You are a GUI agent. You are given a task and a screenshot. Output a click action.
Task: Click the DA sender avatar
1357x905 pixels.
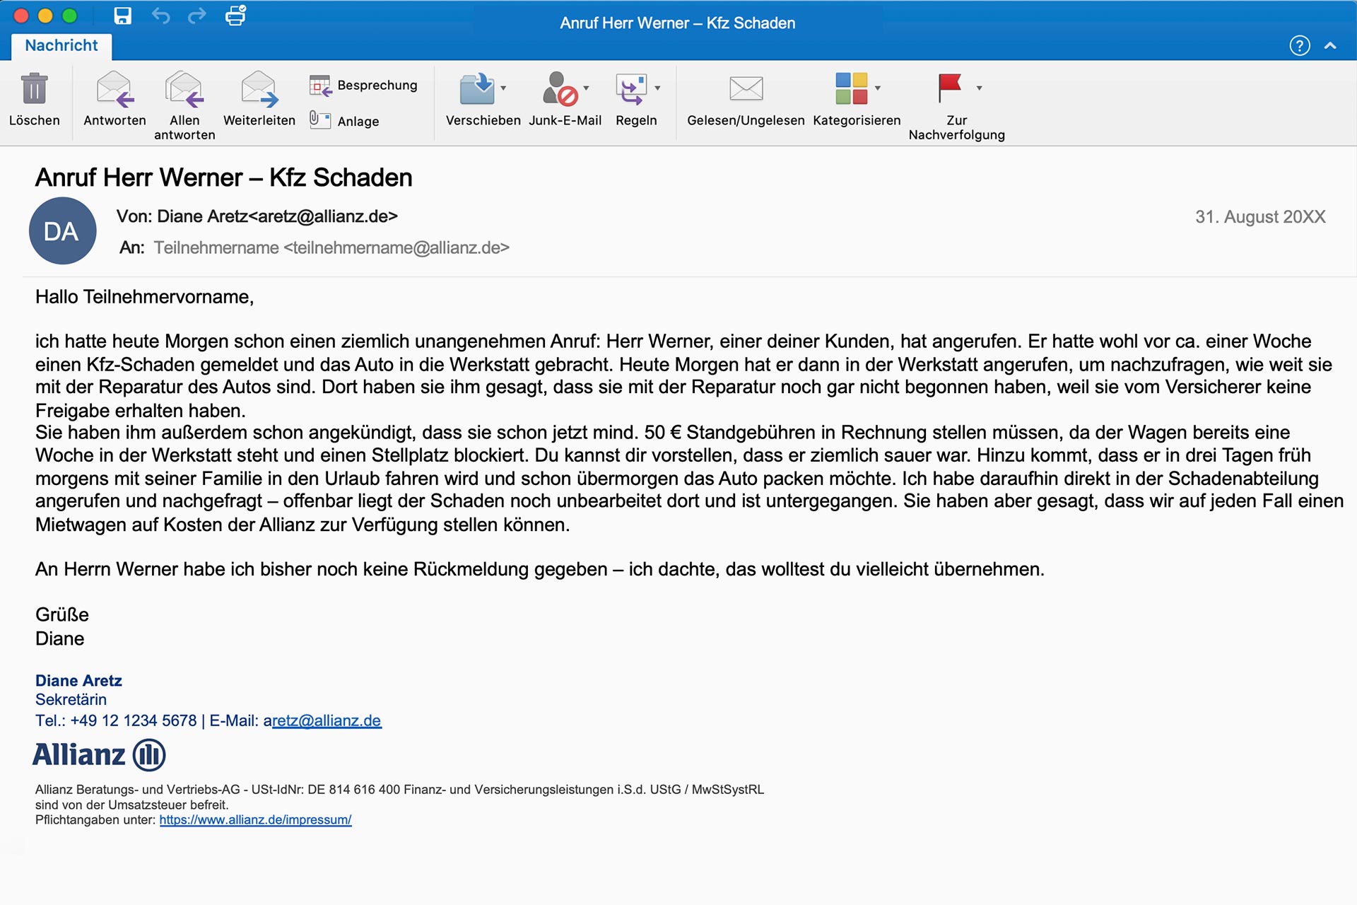click(x=62, y=231)
